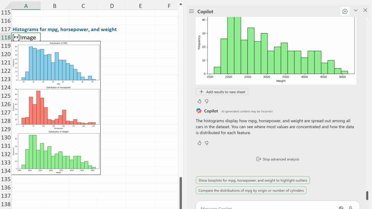Click the Copilot pane vertical scrollbar thumb
Viewport: 372px width, 209px height.
click(367, 195)
